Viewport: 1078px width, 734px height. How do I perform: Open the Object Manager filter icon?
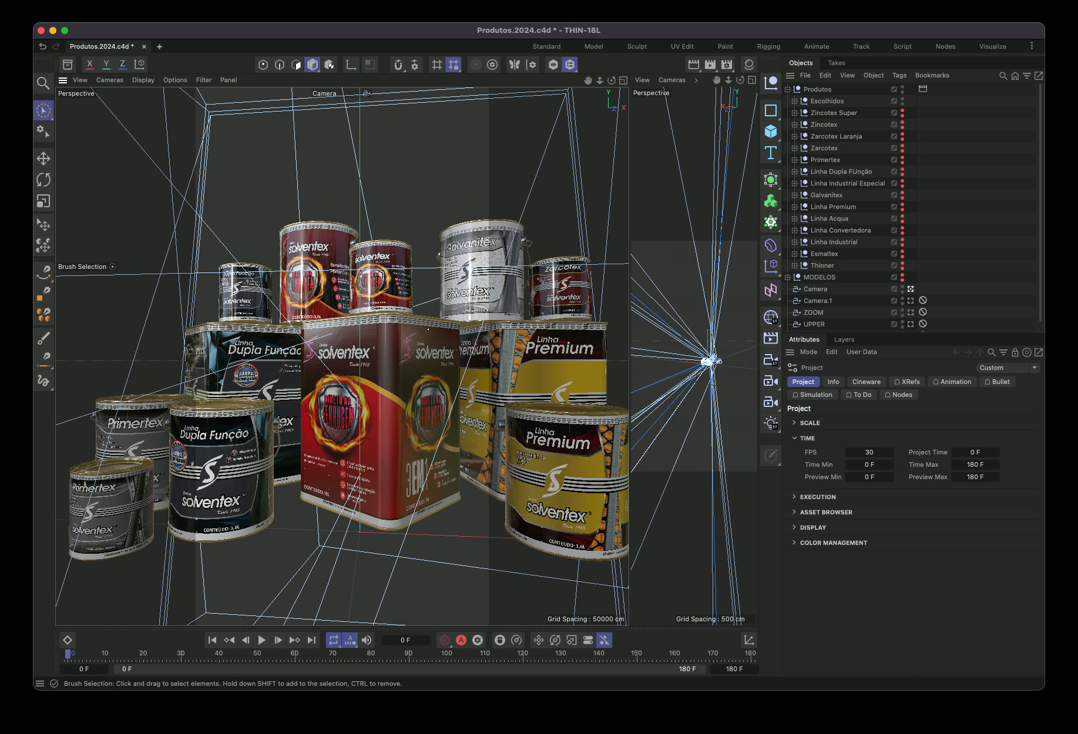click(x=1026, y=76)
